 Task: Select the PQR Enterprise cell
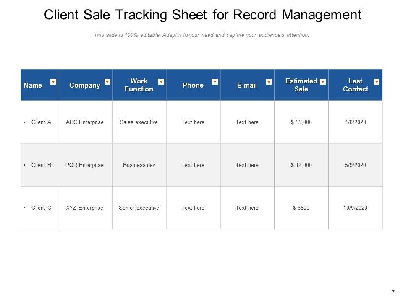[x=85, y=165]
